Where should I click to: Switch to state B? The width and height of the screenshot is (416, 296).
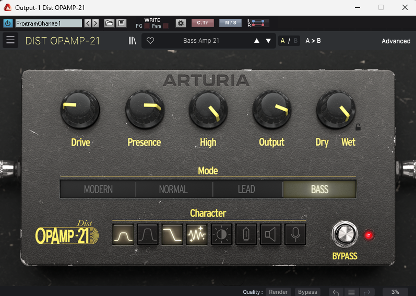295,41
